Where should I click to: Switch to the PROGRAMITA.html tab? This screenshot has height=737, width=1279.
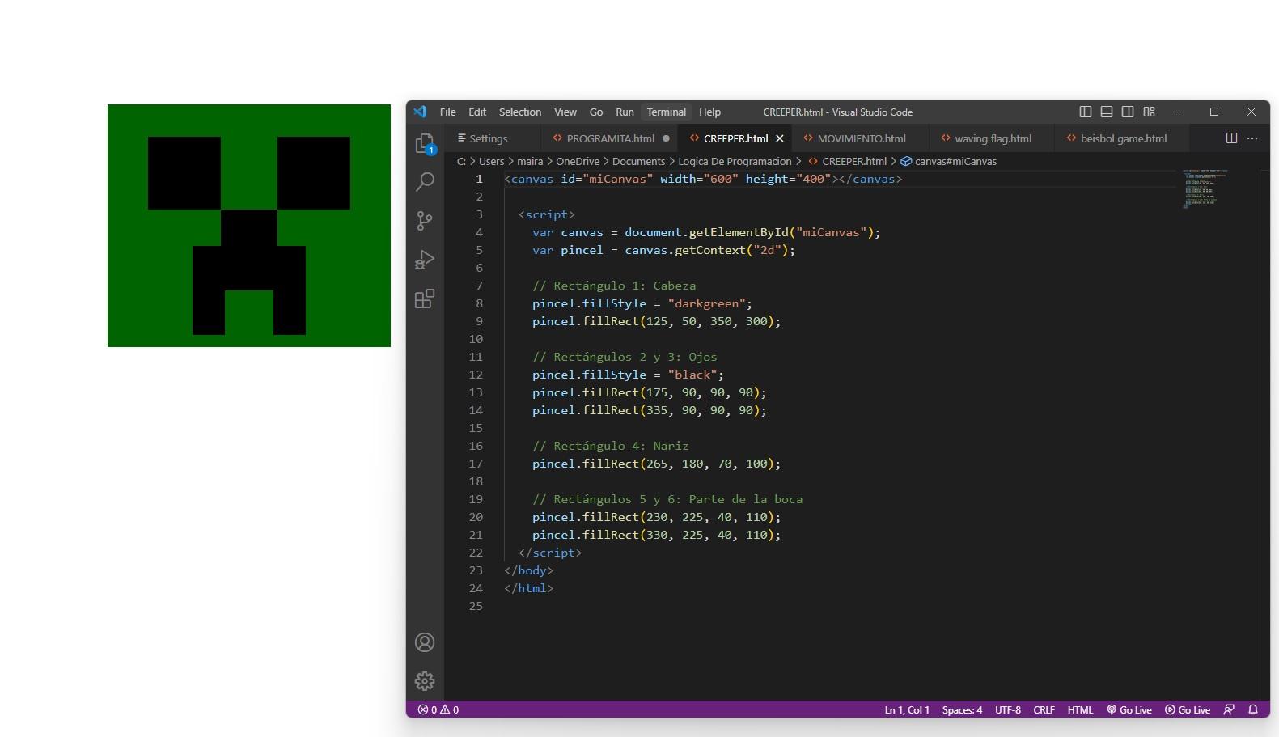[x=610, y=138]
